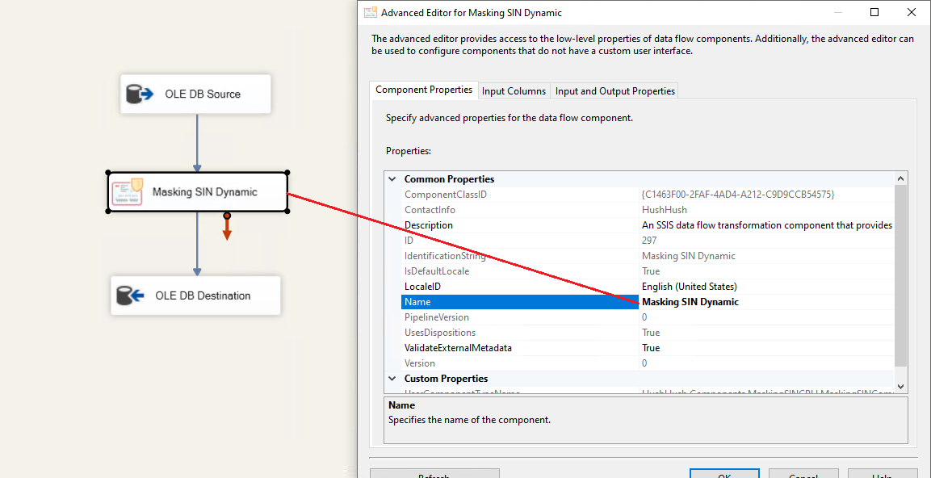Click the OLE DB Destination database icon

[x=129, y=296]
